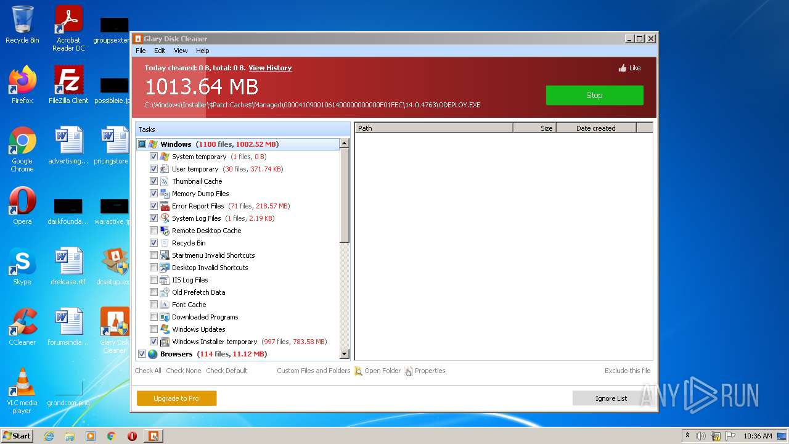The height and width of the screenshot is (444, 789).
Task: Enable Remote Desktop Cache checkbox
Action: coord(154,231)
